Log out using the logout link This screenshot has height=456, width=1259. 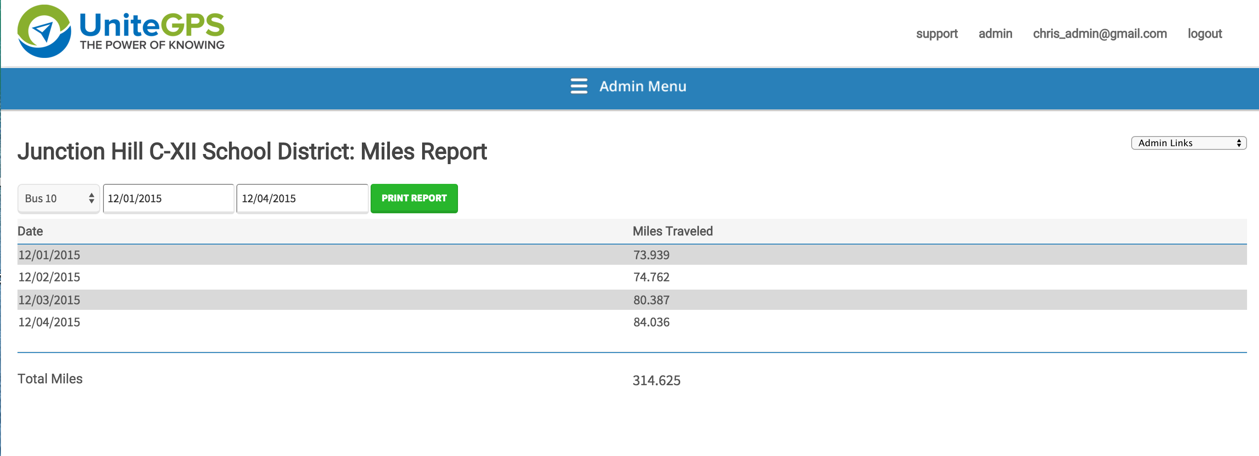(x=1204, y=34)
